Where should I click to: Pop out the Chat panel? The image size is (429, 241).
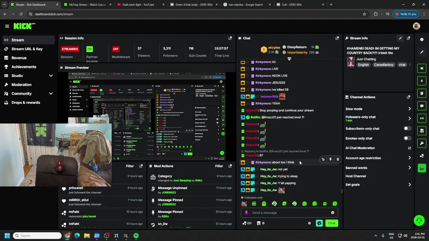click(x=337, y=38)
